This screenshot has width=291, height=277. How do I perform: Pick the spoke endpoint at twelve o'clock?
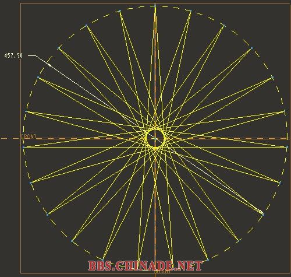[x=155, y=6]
